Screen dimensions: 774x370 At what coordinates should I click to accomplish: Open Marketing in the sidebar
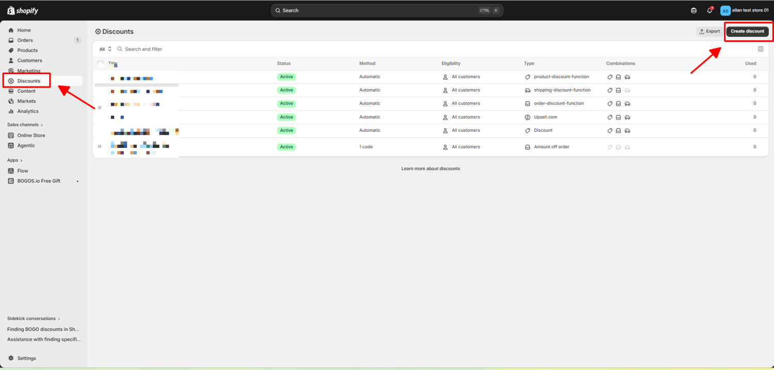click(28, 71)
